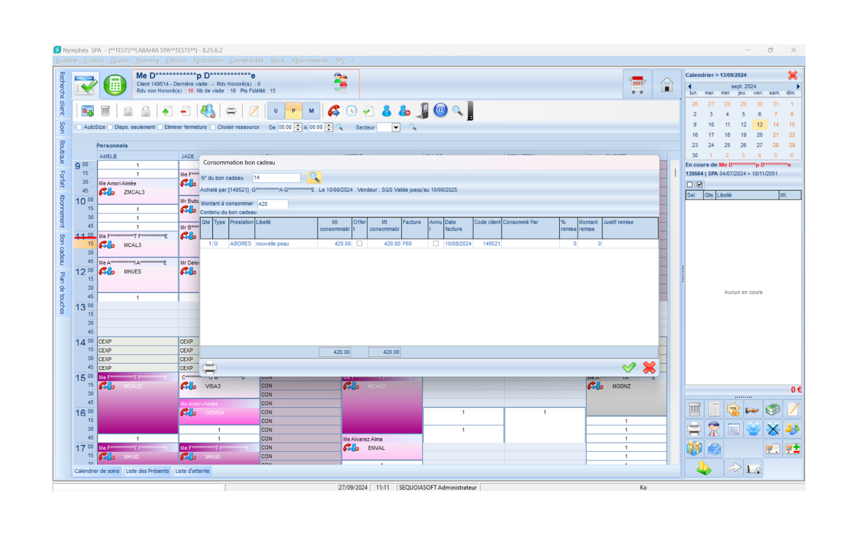Viewport: 858px width, 536px height.
Task: Click the magnifying glass icon in main toolbar
Action: [x=457, y=111]
